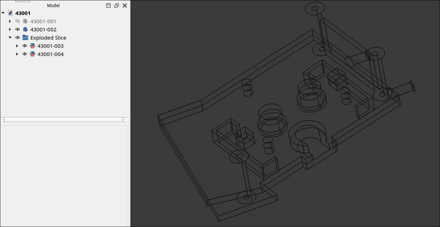440x227 pixels.
Task: Expand the 43001-003 slice item
Action: [17, 46]
